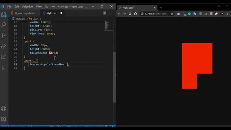
Task: Open the Search view in activity bar
Action: (x=4, y=25)
